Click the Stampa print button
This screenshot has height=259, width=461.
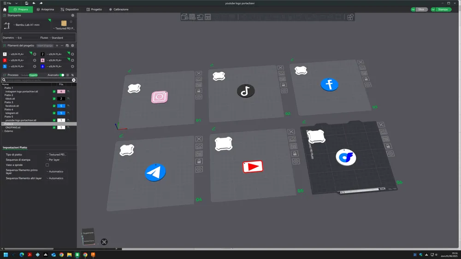click(443, 9)
